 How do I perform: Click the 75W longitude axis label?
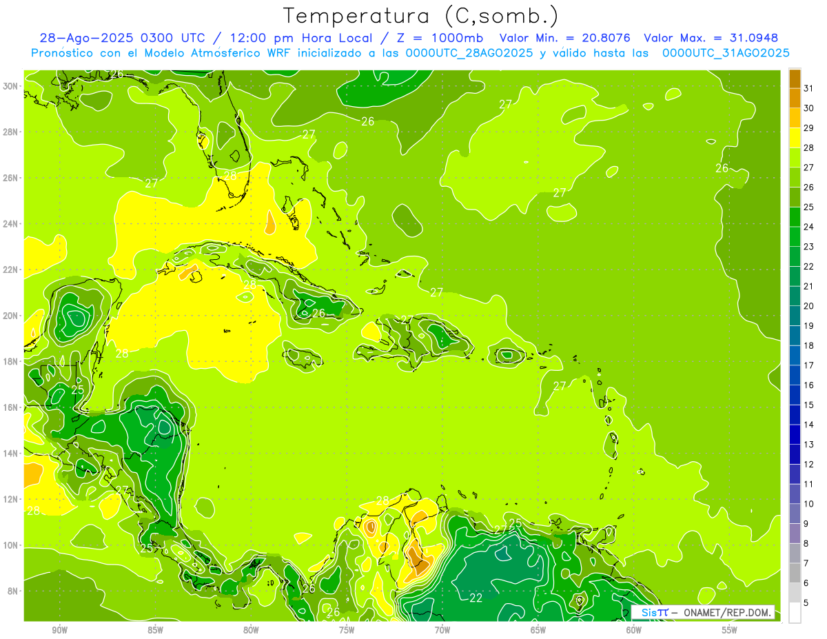(x=347, y=630)
